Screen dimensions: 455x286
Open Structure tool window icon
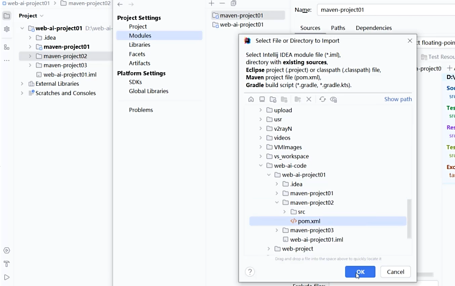pyautogui.click(x=7, y=47)
